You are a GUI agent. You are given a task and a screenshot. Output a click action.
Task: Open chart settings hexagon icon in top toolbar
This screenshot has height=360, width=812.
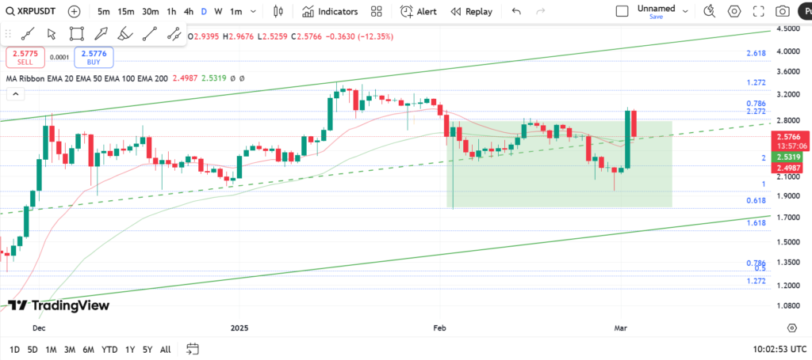point(734,12)
